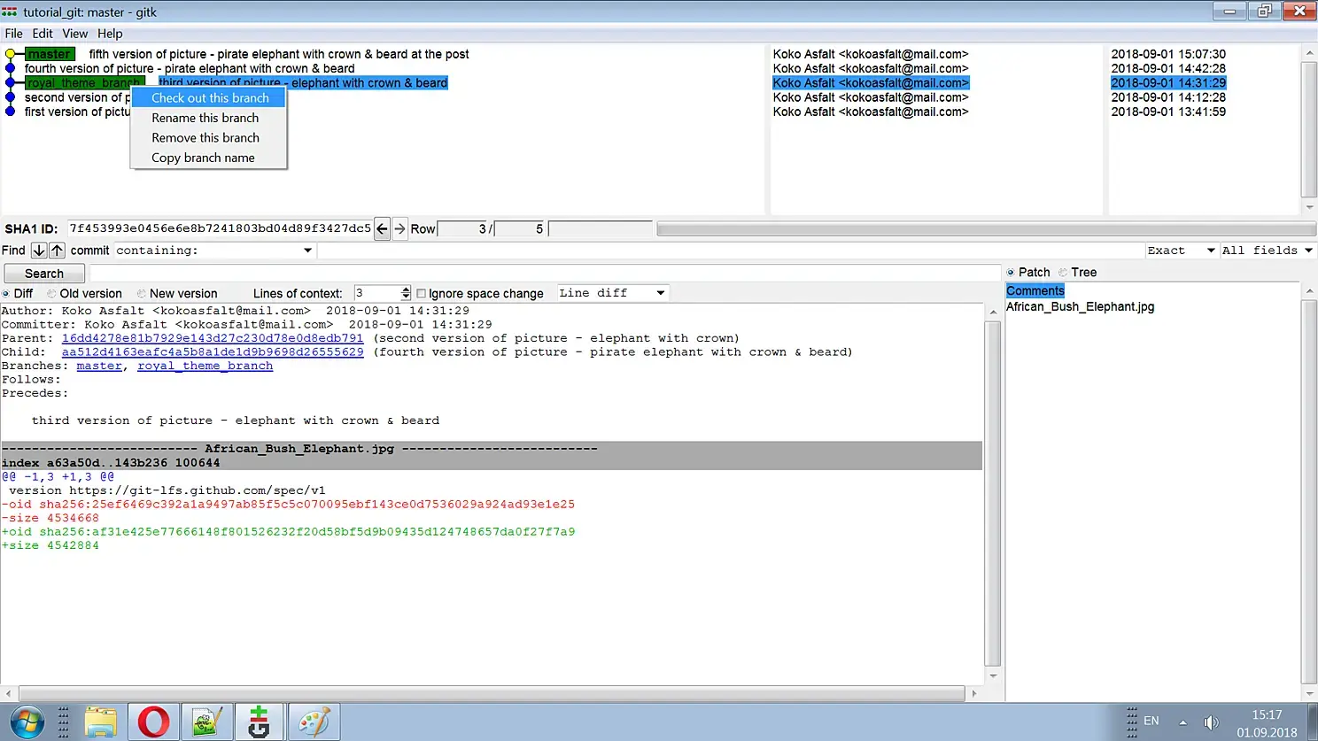Choose 'Rename this branch' from context menu
This screenshot has height=741, width=1318.
click(209, 118)
